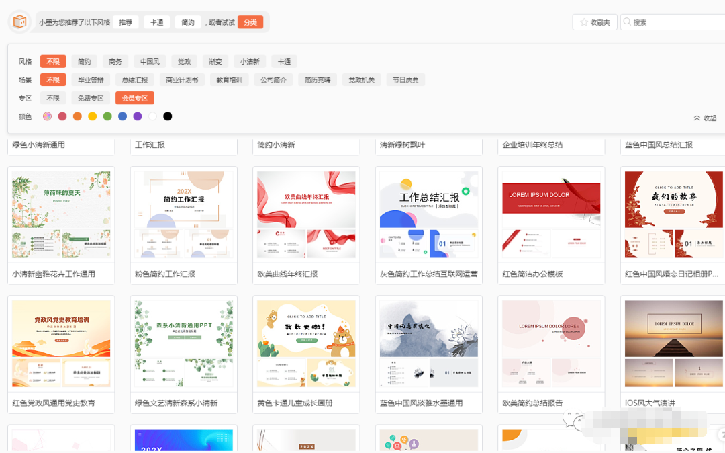The height and width of the screenshot is (453, 725).
Task: Collapse the filter panel with 收起
Action: tap(705, 118)
